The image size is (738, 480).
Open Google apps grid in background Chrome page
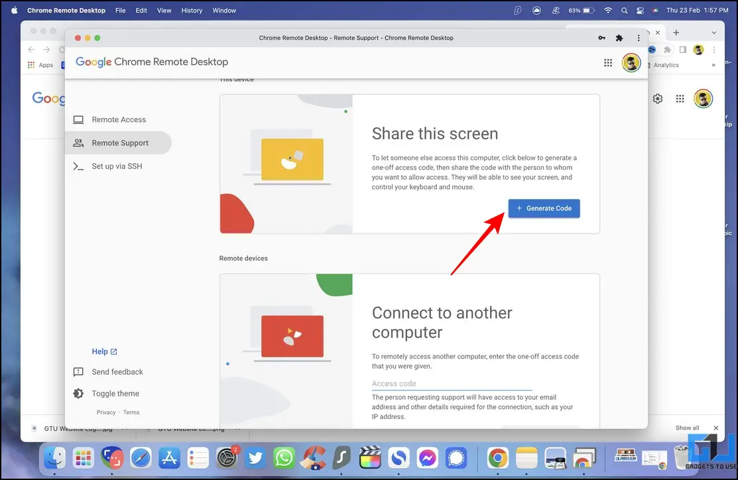(680, 98)
